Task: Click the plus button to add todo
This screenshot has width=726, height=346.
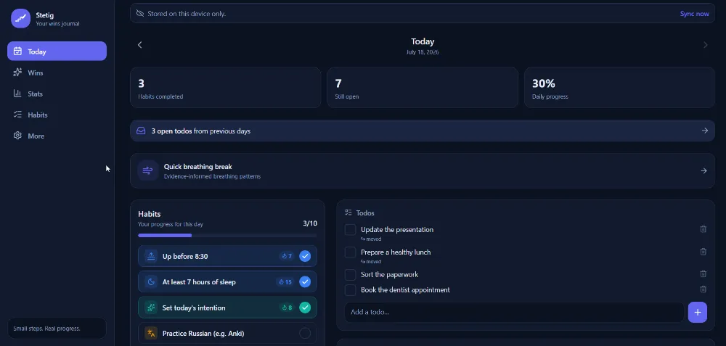Action: 697,312
